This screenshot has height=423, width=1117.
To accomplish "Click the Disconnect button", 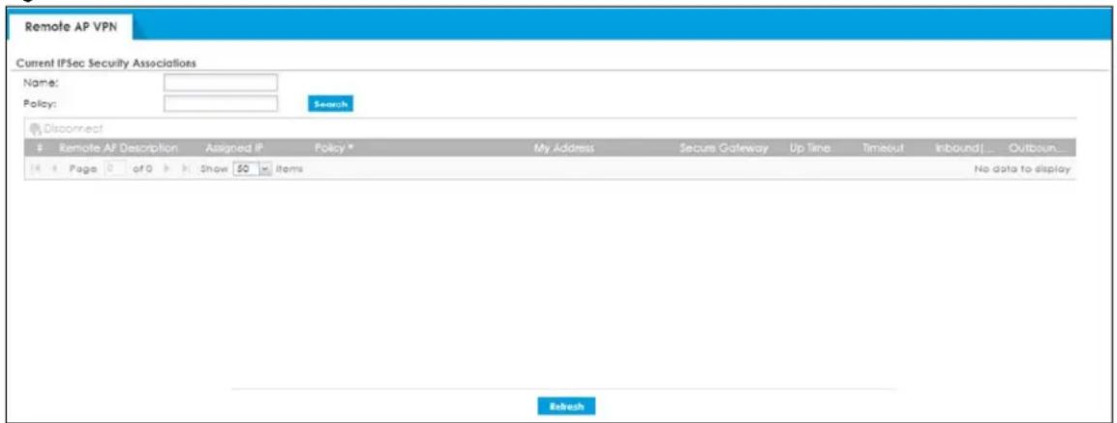I will [x=67, y=129].
